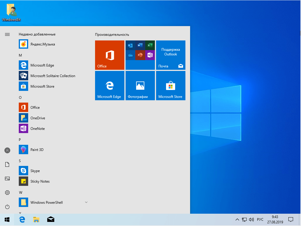Show hidden icons in the system tray
301x226 pixels.
click(237, 219)
